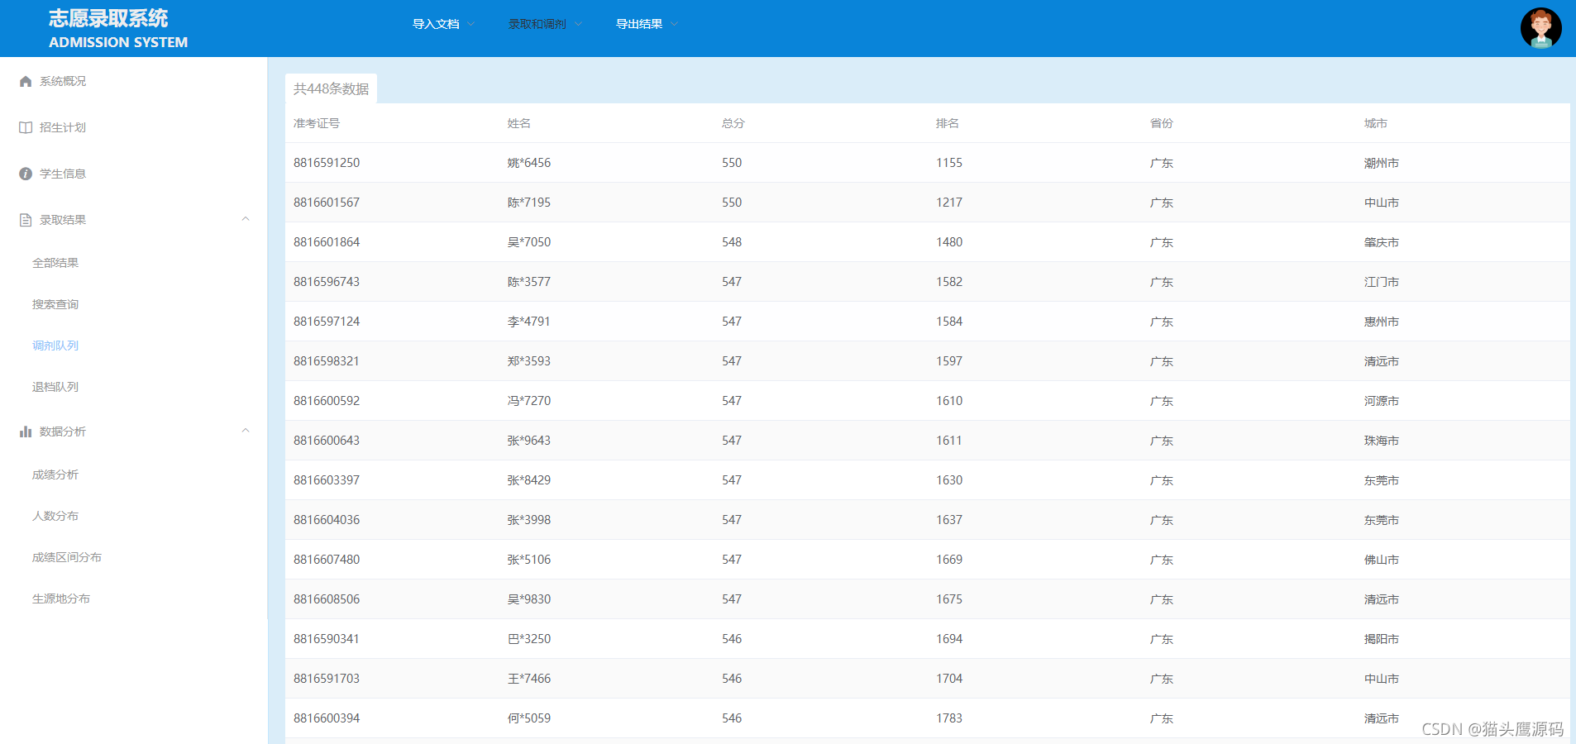Select exam number 8816591250
The width and height of the screenshot is (1576, 744).
(x=327, y=163)
